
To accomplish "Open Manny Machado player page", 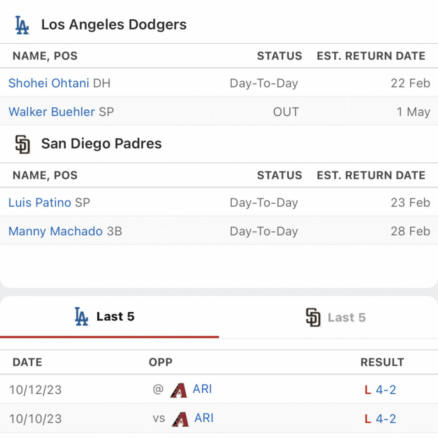I will (x=55, y=231).
